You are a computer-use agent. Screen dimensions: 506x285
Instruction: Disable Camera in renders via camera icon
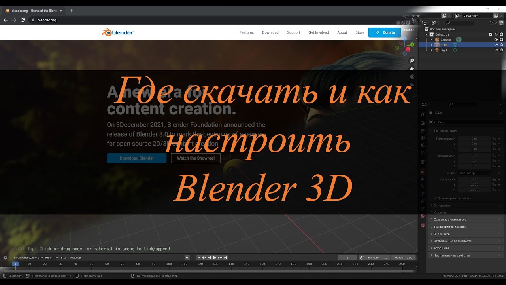click(x=501, y=40)
